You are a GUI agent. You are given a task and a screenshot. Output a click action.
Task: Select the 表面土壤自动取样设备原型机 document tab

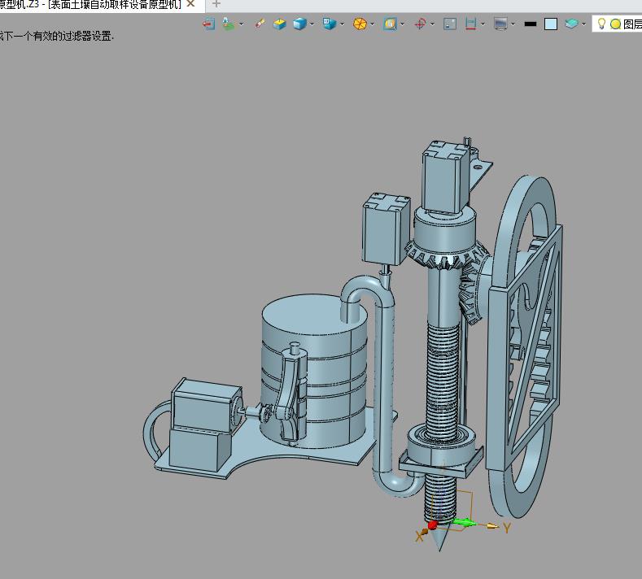coord(90,5)
